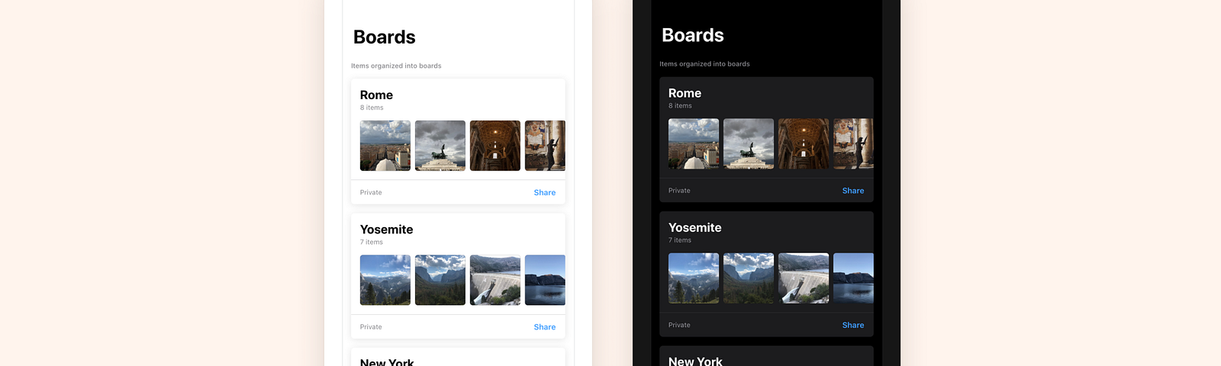The width and height of the screenshot is (1221, 366).
Task: Click New York board title in dark mode screen
Action: (695, 361)
